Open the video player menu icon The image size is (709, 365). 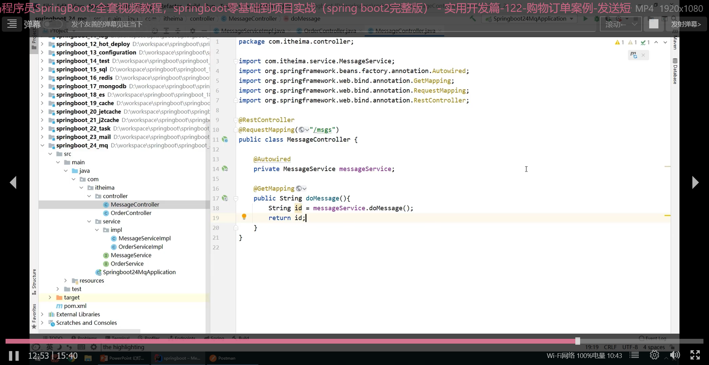(12, 24)
